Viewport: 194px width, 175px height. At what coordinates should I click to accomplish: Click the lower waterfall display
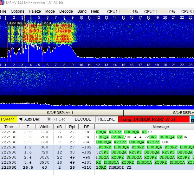tap(97, 82)
